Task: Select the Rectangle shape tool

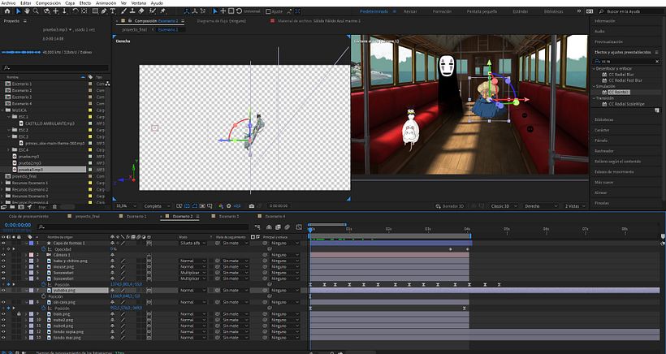Action: [x=95, y=11]
